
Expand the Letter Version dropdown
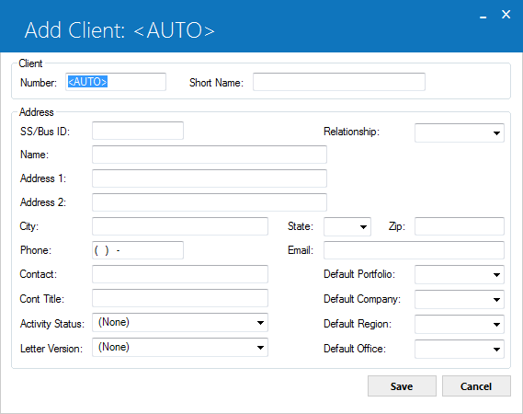click(180, 347)
